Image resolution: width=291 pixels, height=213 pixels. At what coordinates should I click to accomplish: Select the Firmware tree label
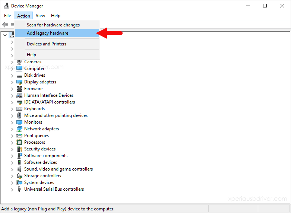coord(34,89)
